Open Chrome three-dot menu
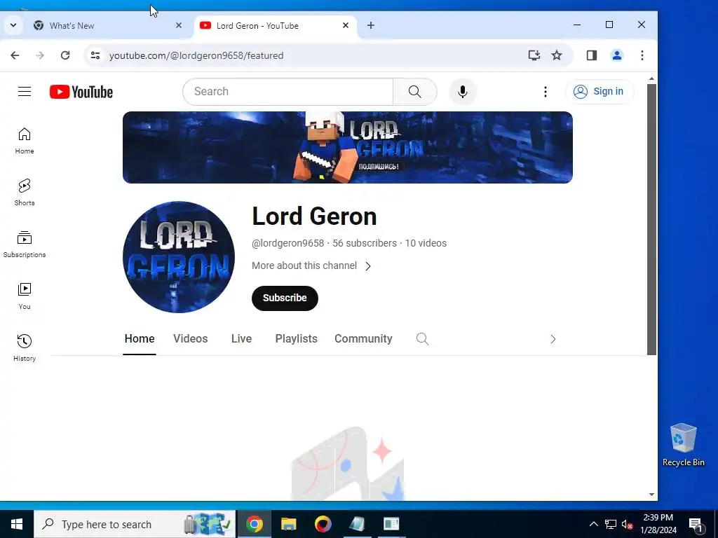 click(642, 55)
